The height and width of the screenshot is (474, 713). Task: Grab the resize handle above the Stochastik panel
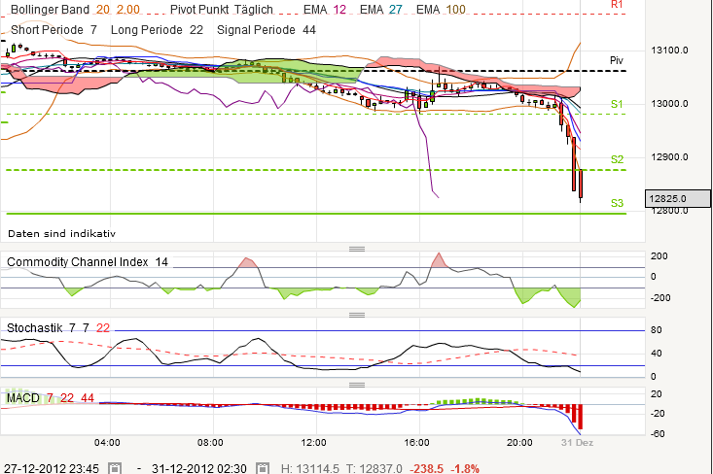[x=357, y=315]
